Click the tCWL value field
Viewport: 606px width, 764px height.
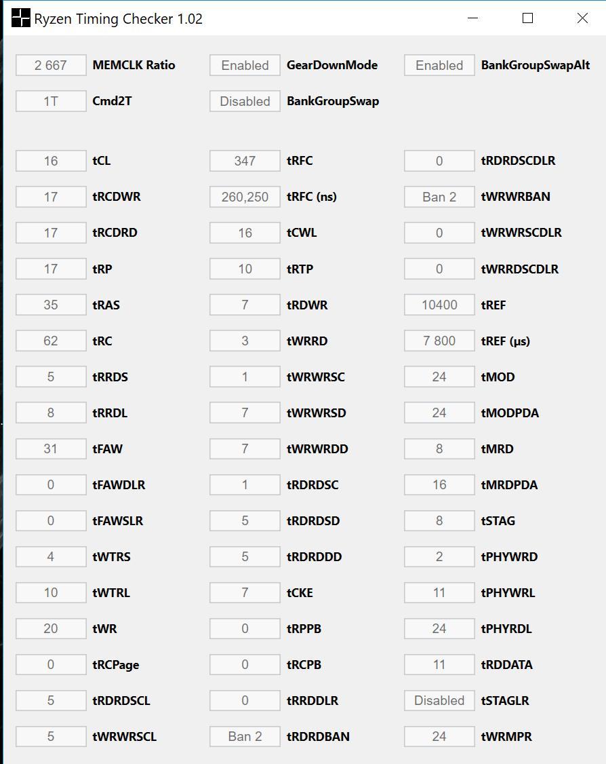click(245, 233)
